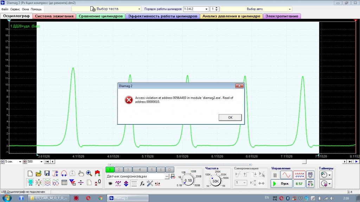Click the overlaid waveforms cross icon
The width and height of the screenshot is (360, 202).
pos(39,183)
